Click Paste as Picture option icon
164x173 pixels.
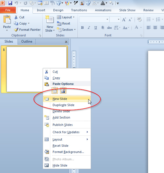click(x=63, y=91)
